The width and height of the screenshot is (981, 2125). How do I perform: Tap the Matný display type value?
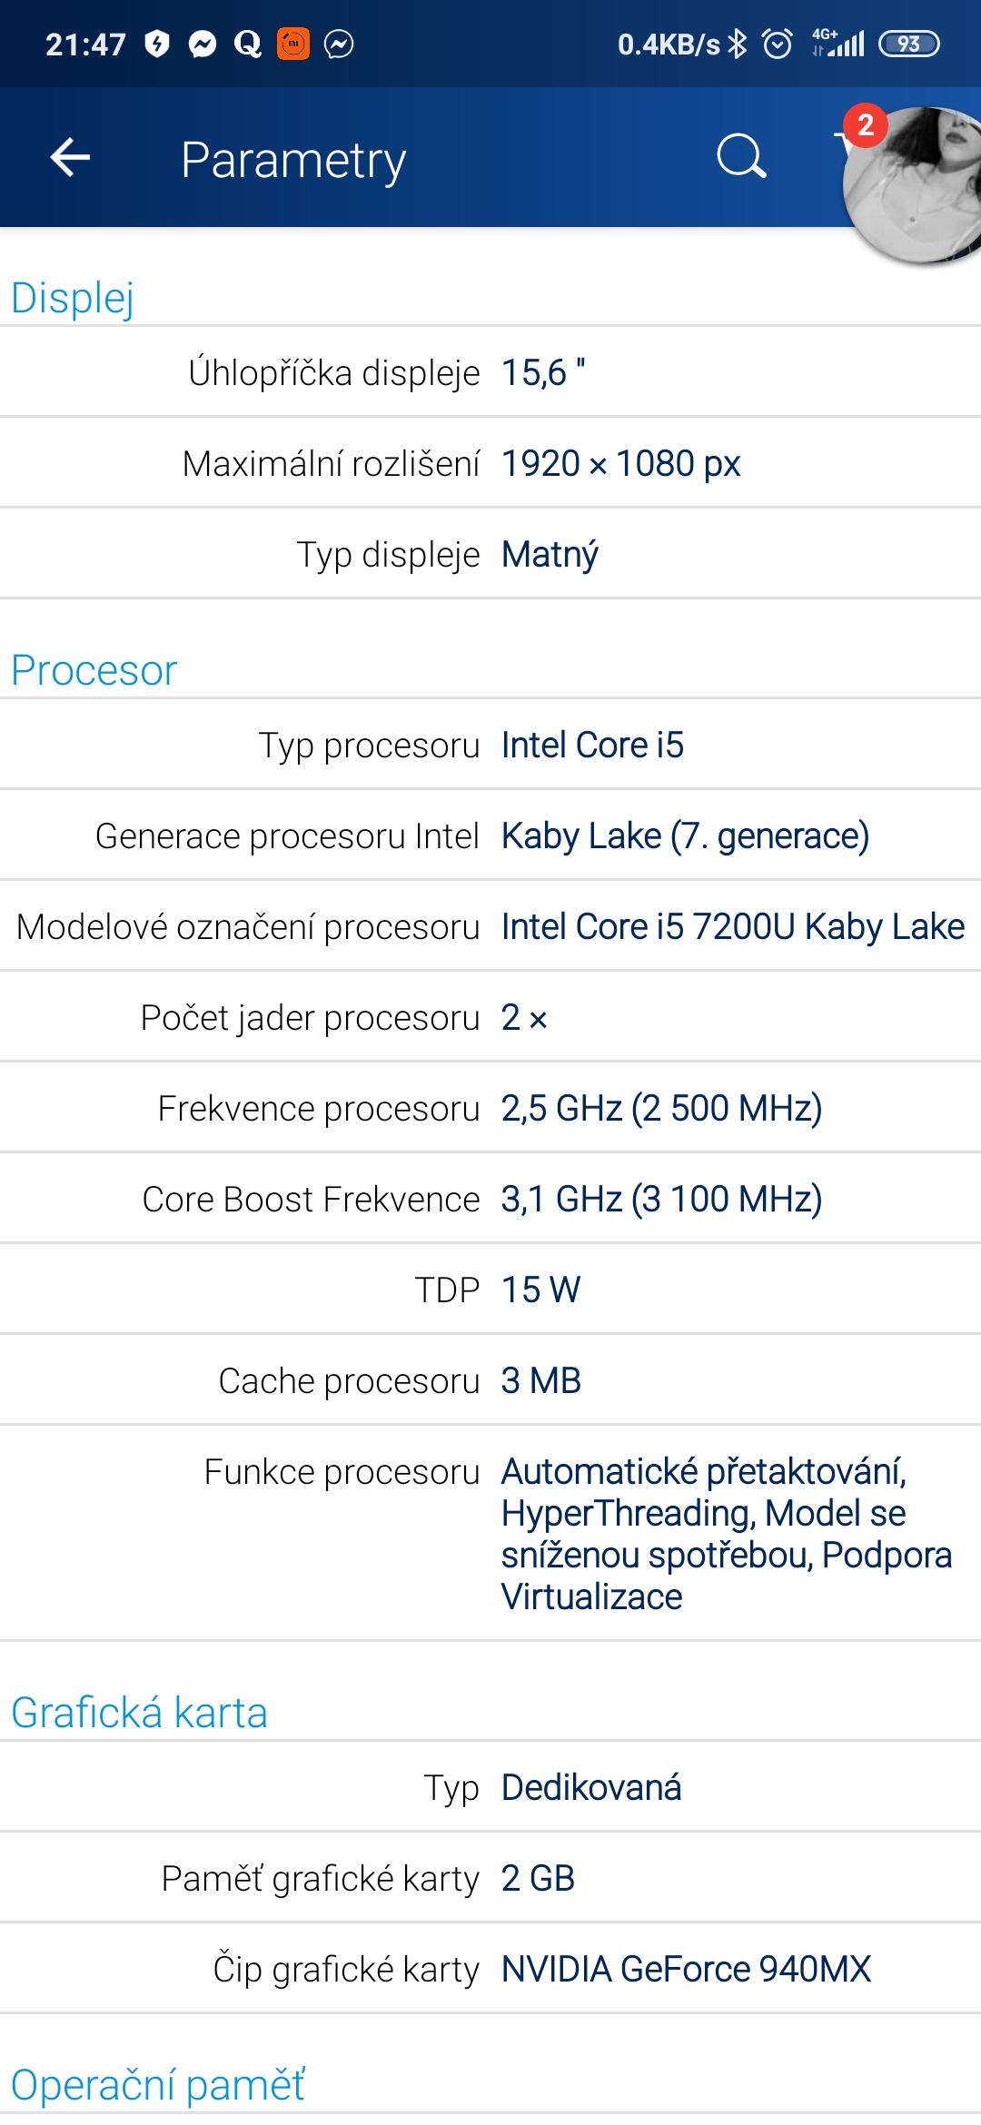coord(550,554)
